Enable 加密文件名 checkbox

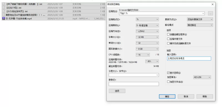pos(168,82)
